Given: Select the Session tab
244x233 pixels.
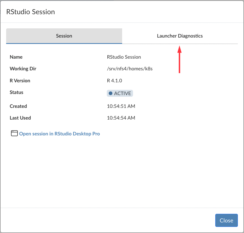Looking at the screenshot, I should tap(64, 36).
